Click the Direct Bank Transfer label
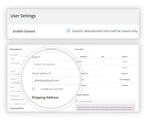The height and width of the screenshot is (120, 152). [x=85, y=102]
